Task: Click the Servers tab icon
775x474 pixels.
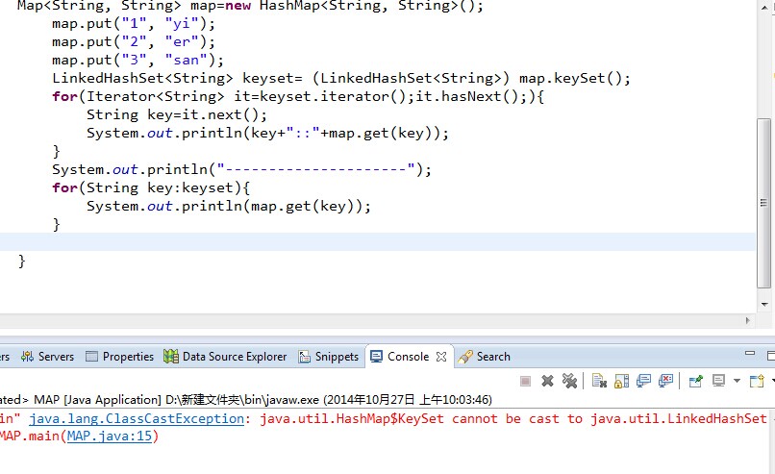Action: 27,357
